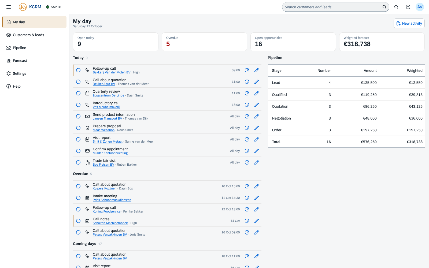Viewport: 429px width, 268px height.
Task: Edit the Send product information activity
Action: pos(257,116)
